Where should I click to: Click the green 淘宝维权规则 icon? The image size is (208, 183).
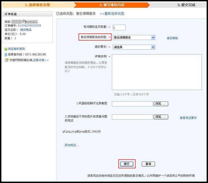pos(6,49)
